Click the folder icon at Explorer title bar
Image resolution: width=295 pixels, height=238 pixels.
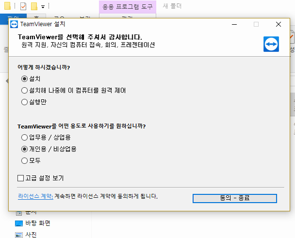(7, 6)
